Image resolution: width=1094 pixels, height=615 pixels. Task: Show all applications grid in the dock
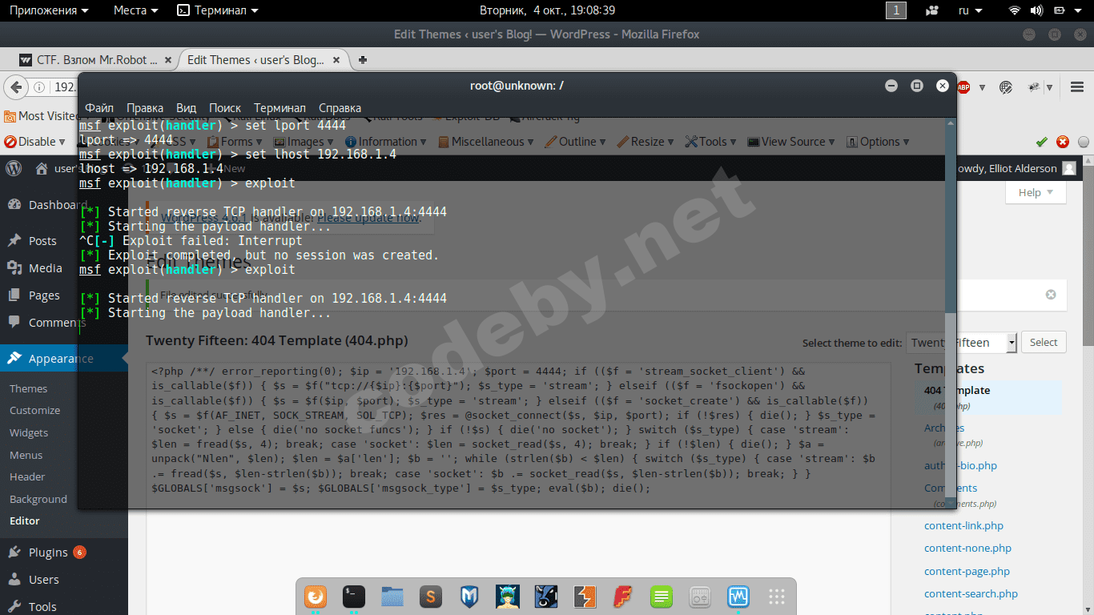pyautogui.click(x=776, y=597)
